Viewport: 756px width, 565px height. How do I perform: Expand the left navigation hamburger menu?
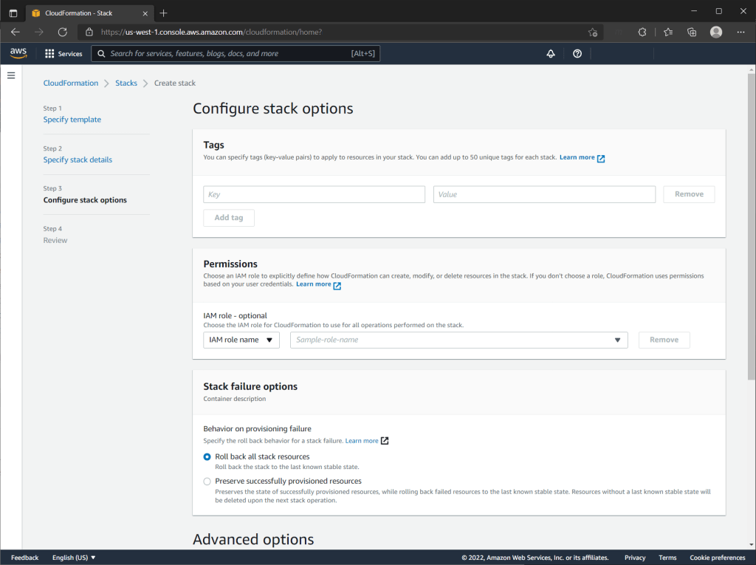click(x=11, y=75)
